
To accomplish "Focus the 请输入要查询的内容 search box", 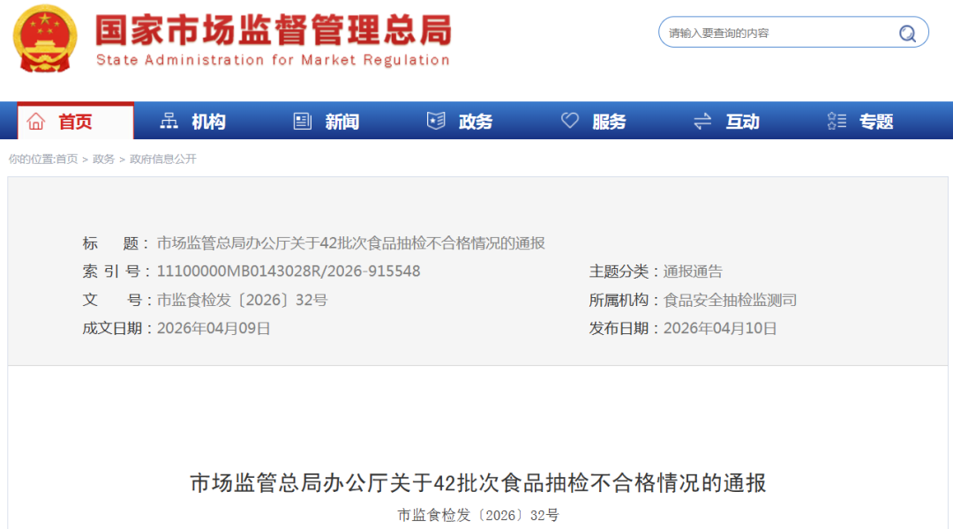I will [777, 34].
